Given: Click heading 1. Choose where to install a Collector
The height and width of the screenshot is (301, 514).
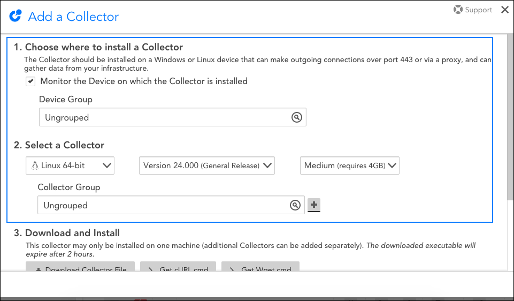Looking at the screenshot, I should pyautogui.click(x=98, y=47).
